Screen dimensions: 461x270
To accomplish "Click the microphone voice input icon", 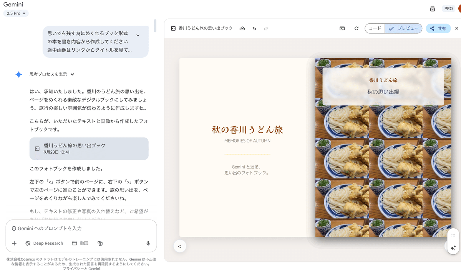I will 148,244.
